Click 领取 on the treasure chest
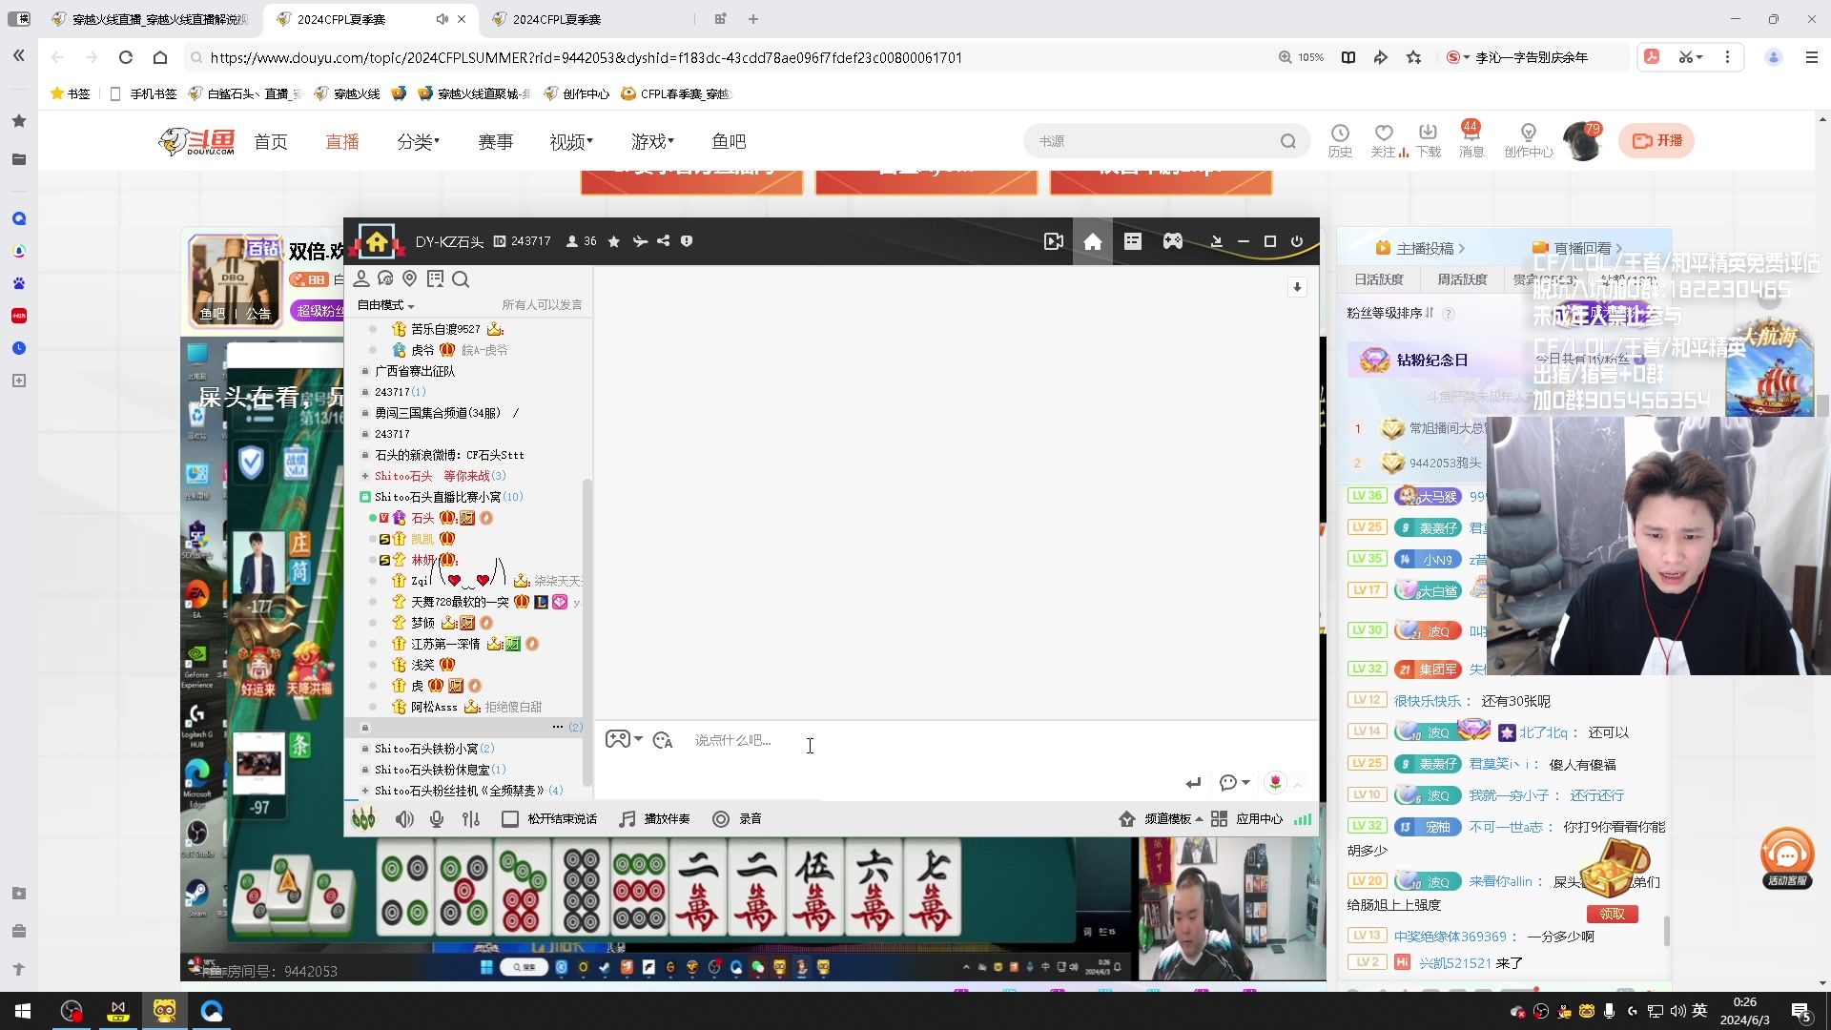The width and height of the screenshot is (1831, 1030). (1612, 914)
